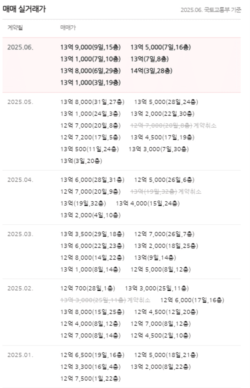The width and height of the screenshot is (250, 388).
Task: Click the 국토교통부 기준 date note
Action: point(211,10)
